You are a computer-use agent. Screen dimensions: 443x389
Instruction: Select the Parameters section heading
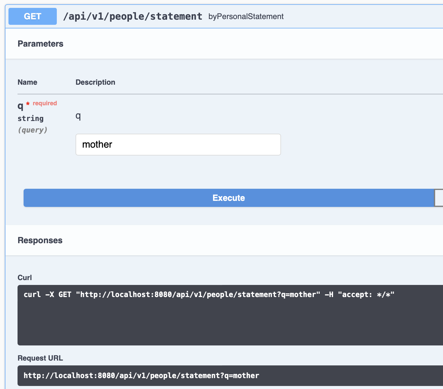click(x=40, y=44)
